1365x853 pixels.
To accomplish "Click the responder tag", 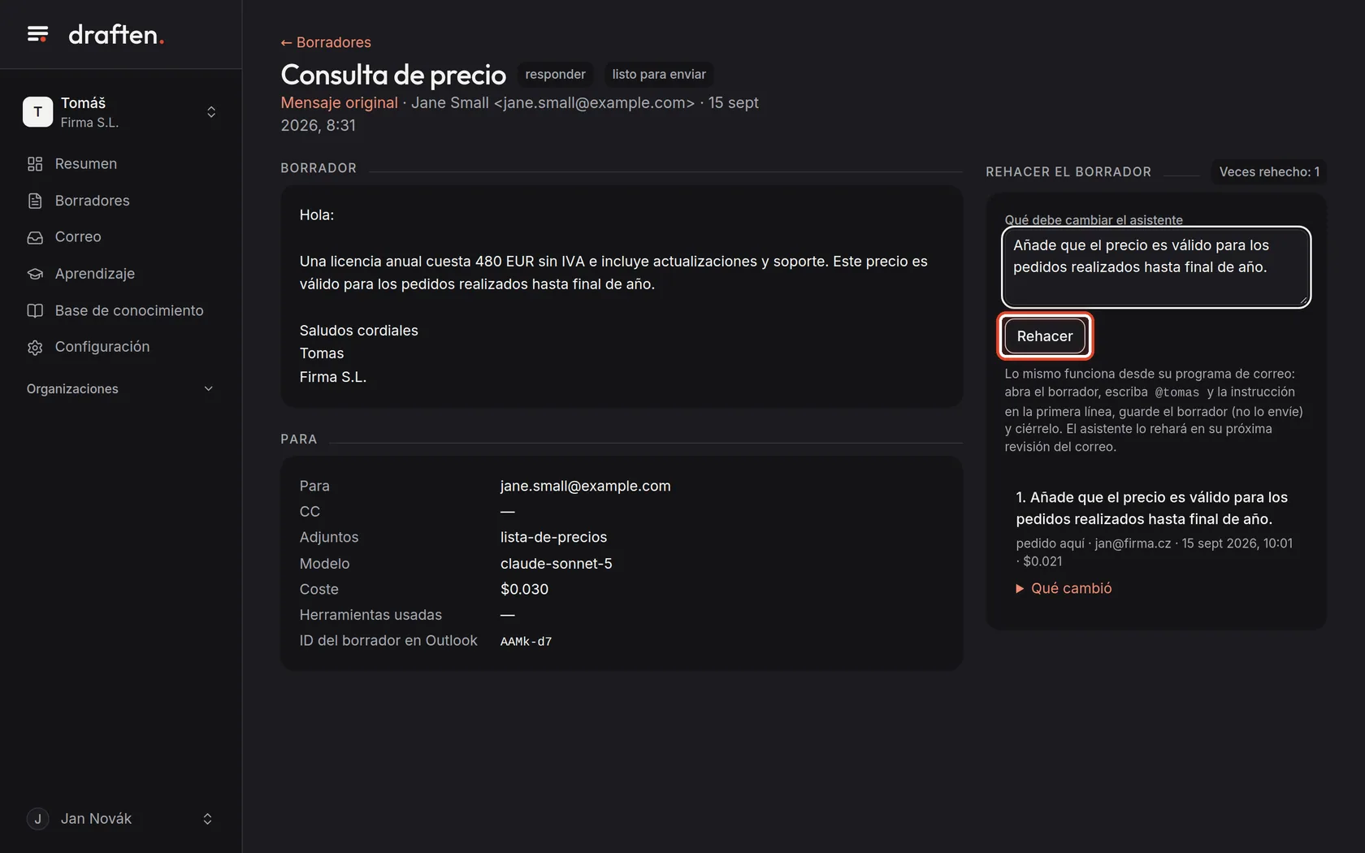I will click(x=555, y=75).
